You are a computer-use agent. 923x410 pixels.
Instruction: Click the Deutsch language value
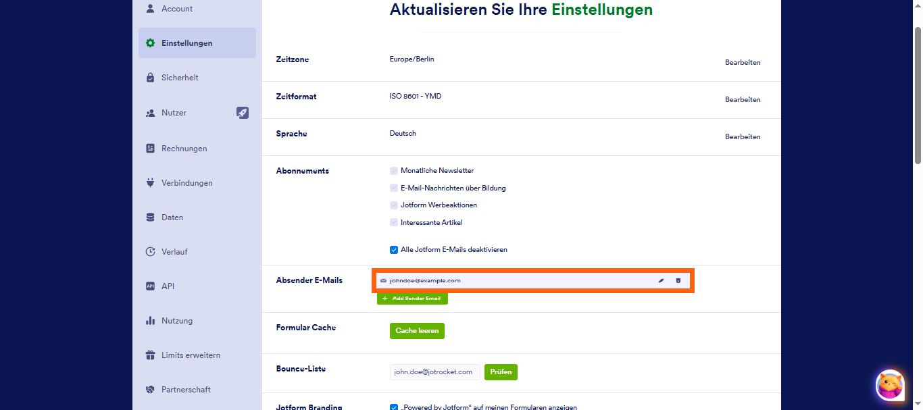click(403, 134)
